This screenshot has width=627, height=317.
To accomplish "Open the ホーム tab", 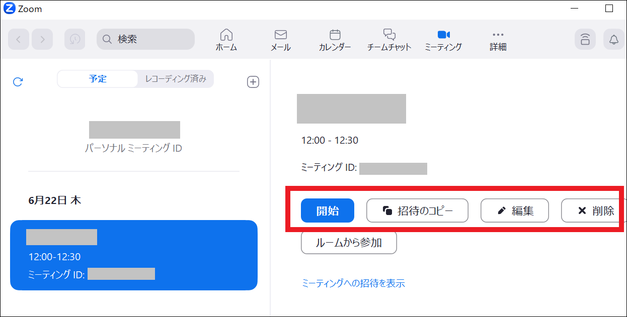I will [226, 40].
